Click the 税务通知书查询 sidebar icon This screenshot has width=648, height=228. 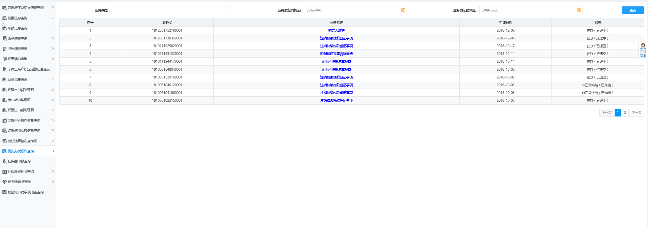(x=4, y=182)
